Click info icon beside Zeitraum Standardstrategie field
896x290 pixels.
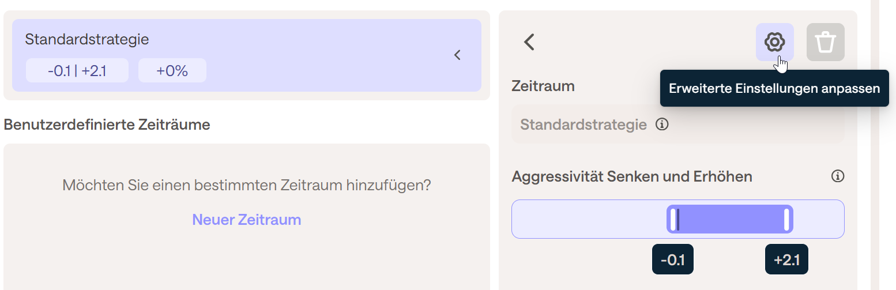coord(662,125)
